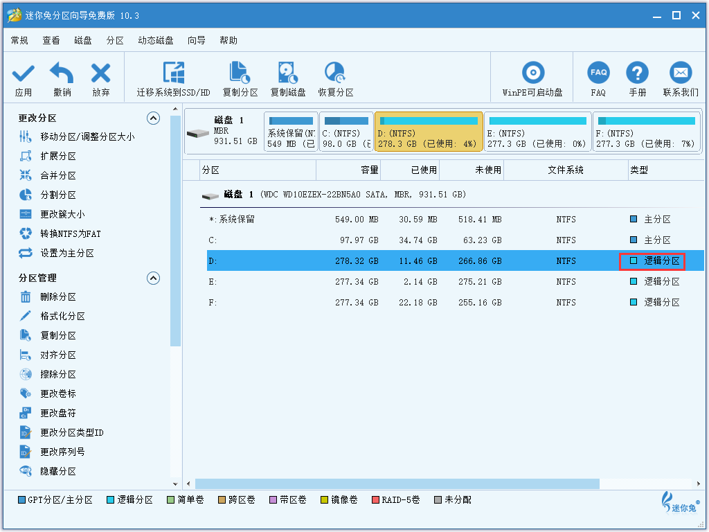Image resolution: width=709 pixels, height=532 pixels.
Task: Select Disk 1 (磁盘 1) MBR 931.51 GB
Action: 224,132
